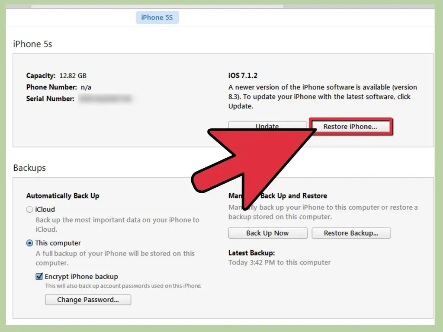This screenshot has height=332, width=443.
Task: Click the Backups section heading
Action: [29, 168]
